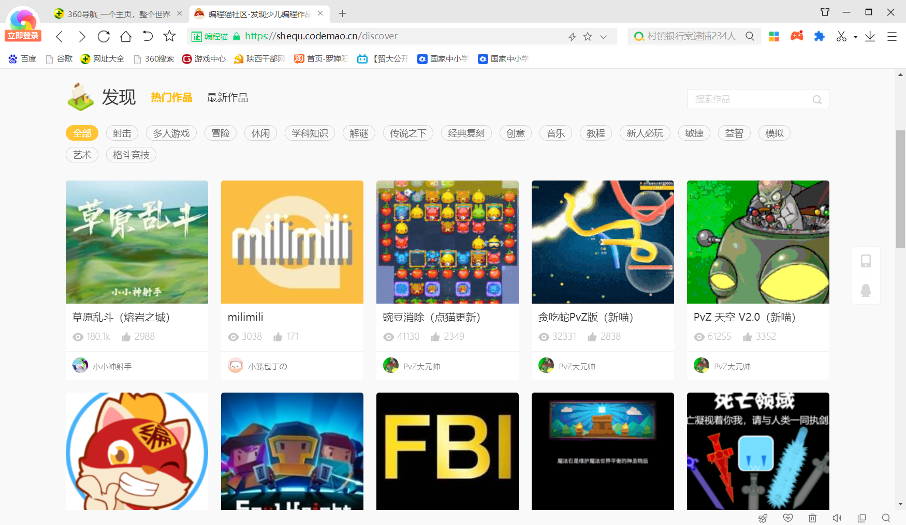Bookmark page with the toolbar star icon
906x525 pixels.
coord(169,36)
